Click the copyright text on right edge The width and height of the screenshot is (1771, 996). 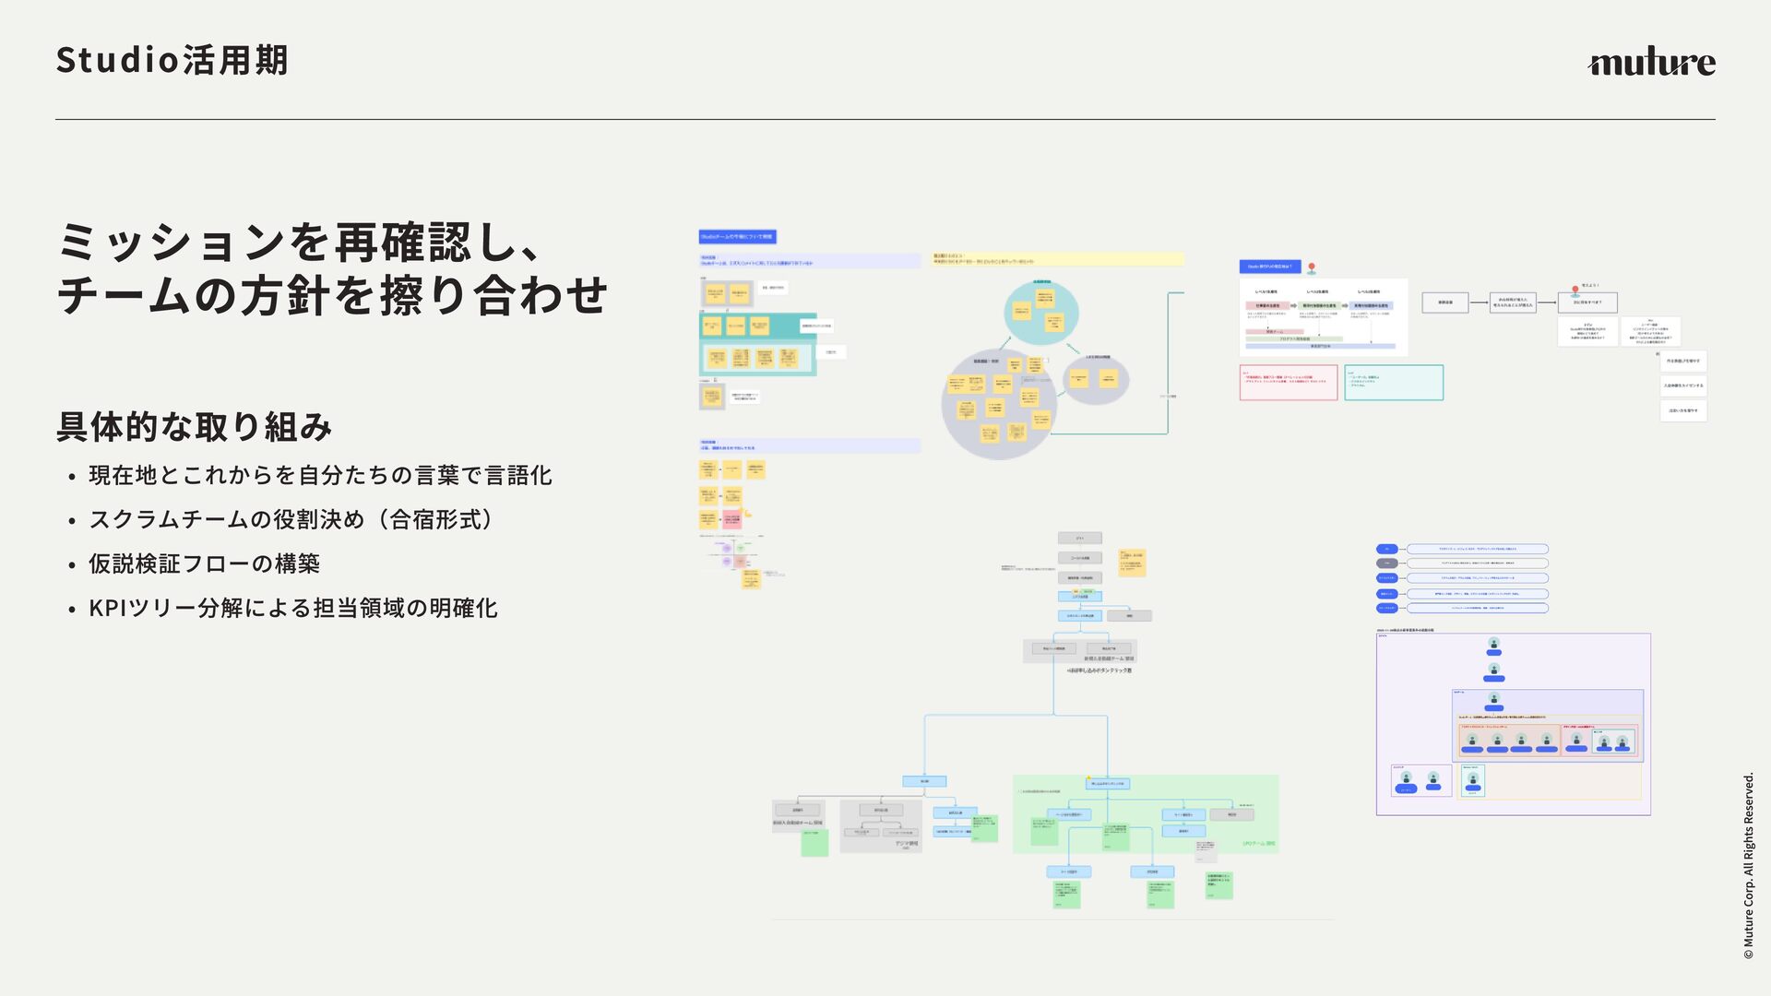click(x=1748, y=865)
